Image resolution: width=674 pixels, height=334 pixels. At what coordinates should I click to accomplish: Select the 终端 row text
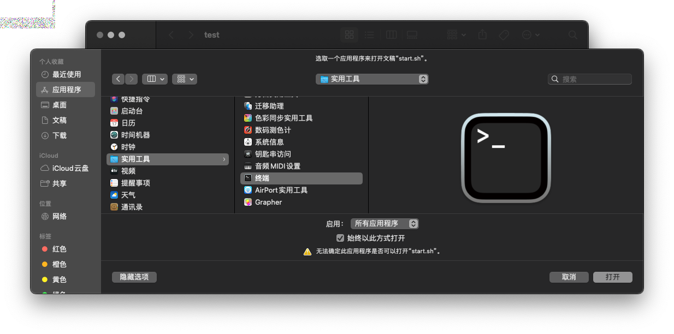point(262,178)
